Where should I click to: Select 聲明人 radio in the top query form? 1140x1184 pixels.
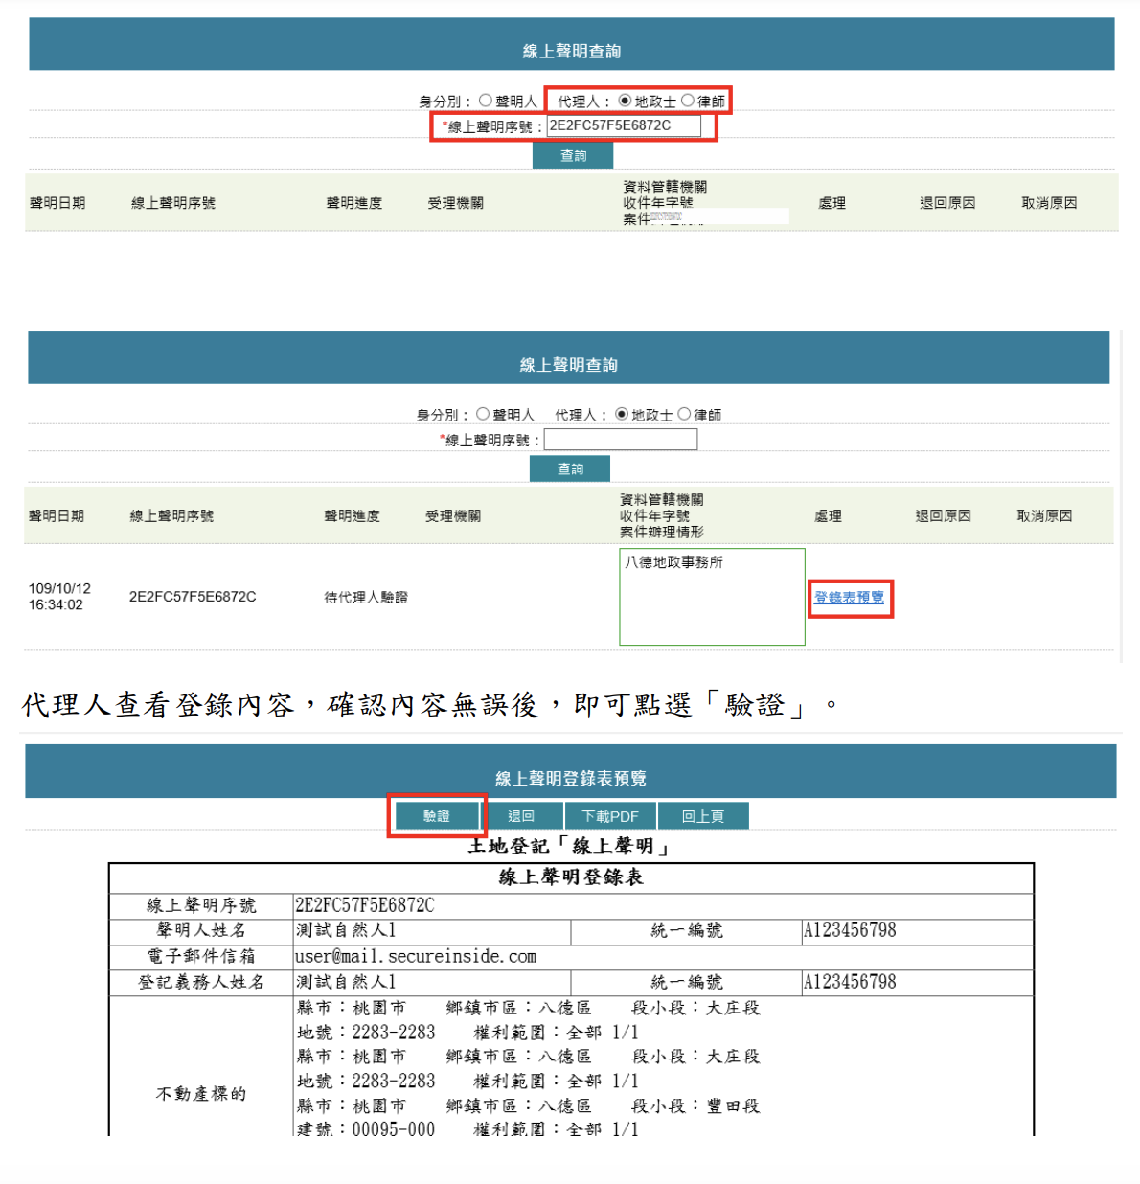(x=486, y=101)
